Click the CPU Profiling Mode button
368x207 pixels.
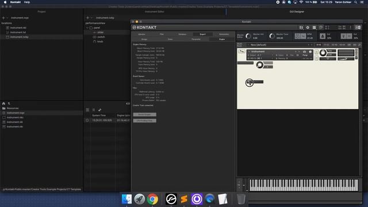144,121
